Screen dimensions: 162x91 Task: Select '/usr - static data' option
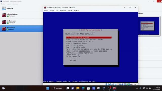coord(74,45)
